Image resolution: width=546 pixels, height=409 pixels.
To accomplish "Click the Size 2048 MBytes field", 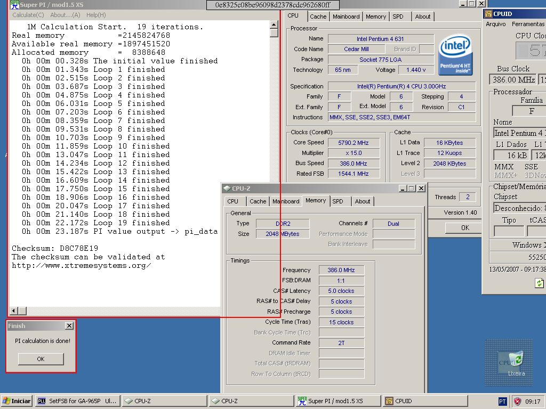I will [x=283, y=234].
